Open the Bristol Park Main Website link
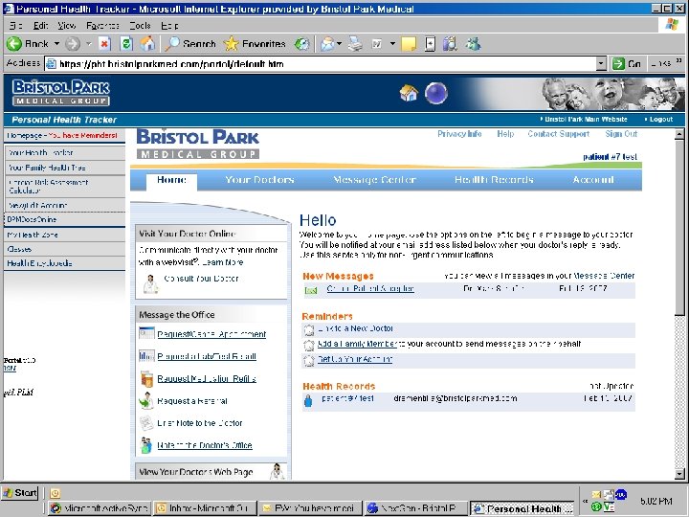This screenshot has height=517, width=689. click(586, 119)
